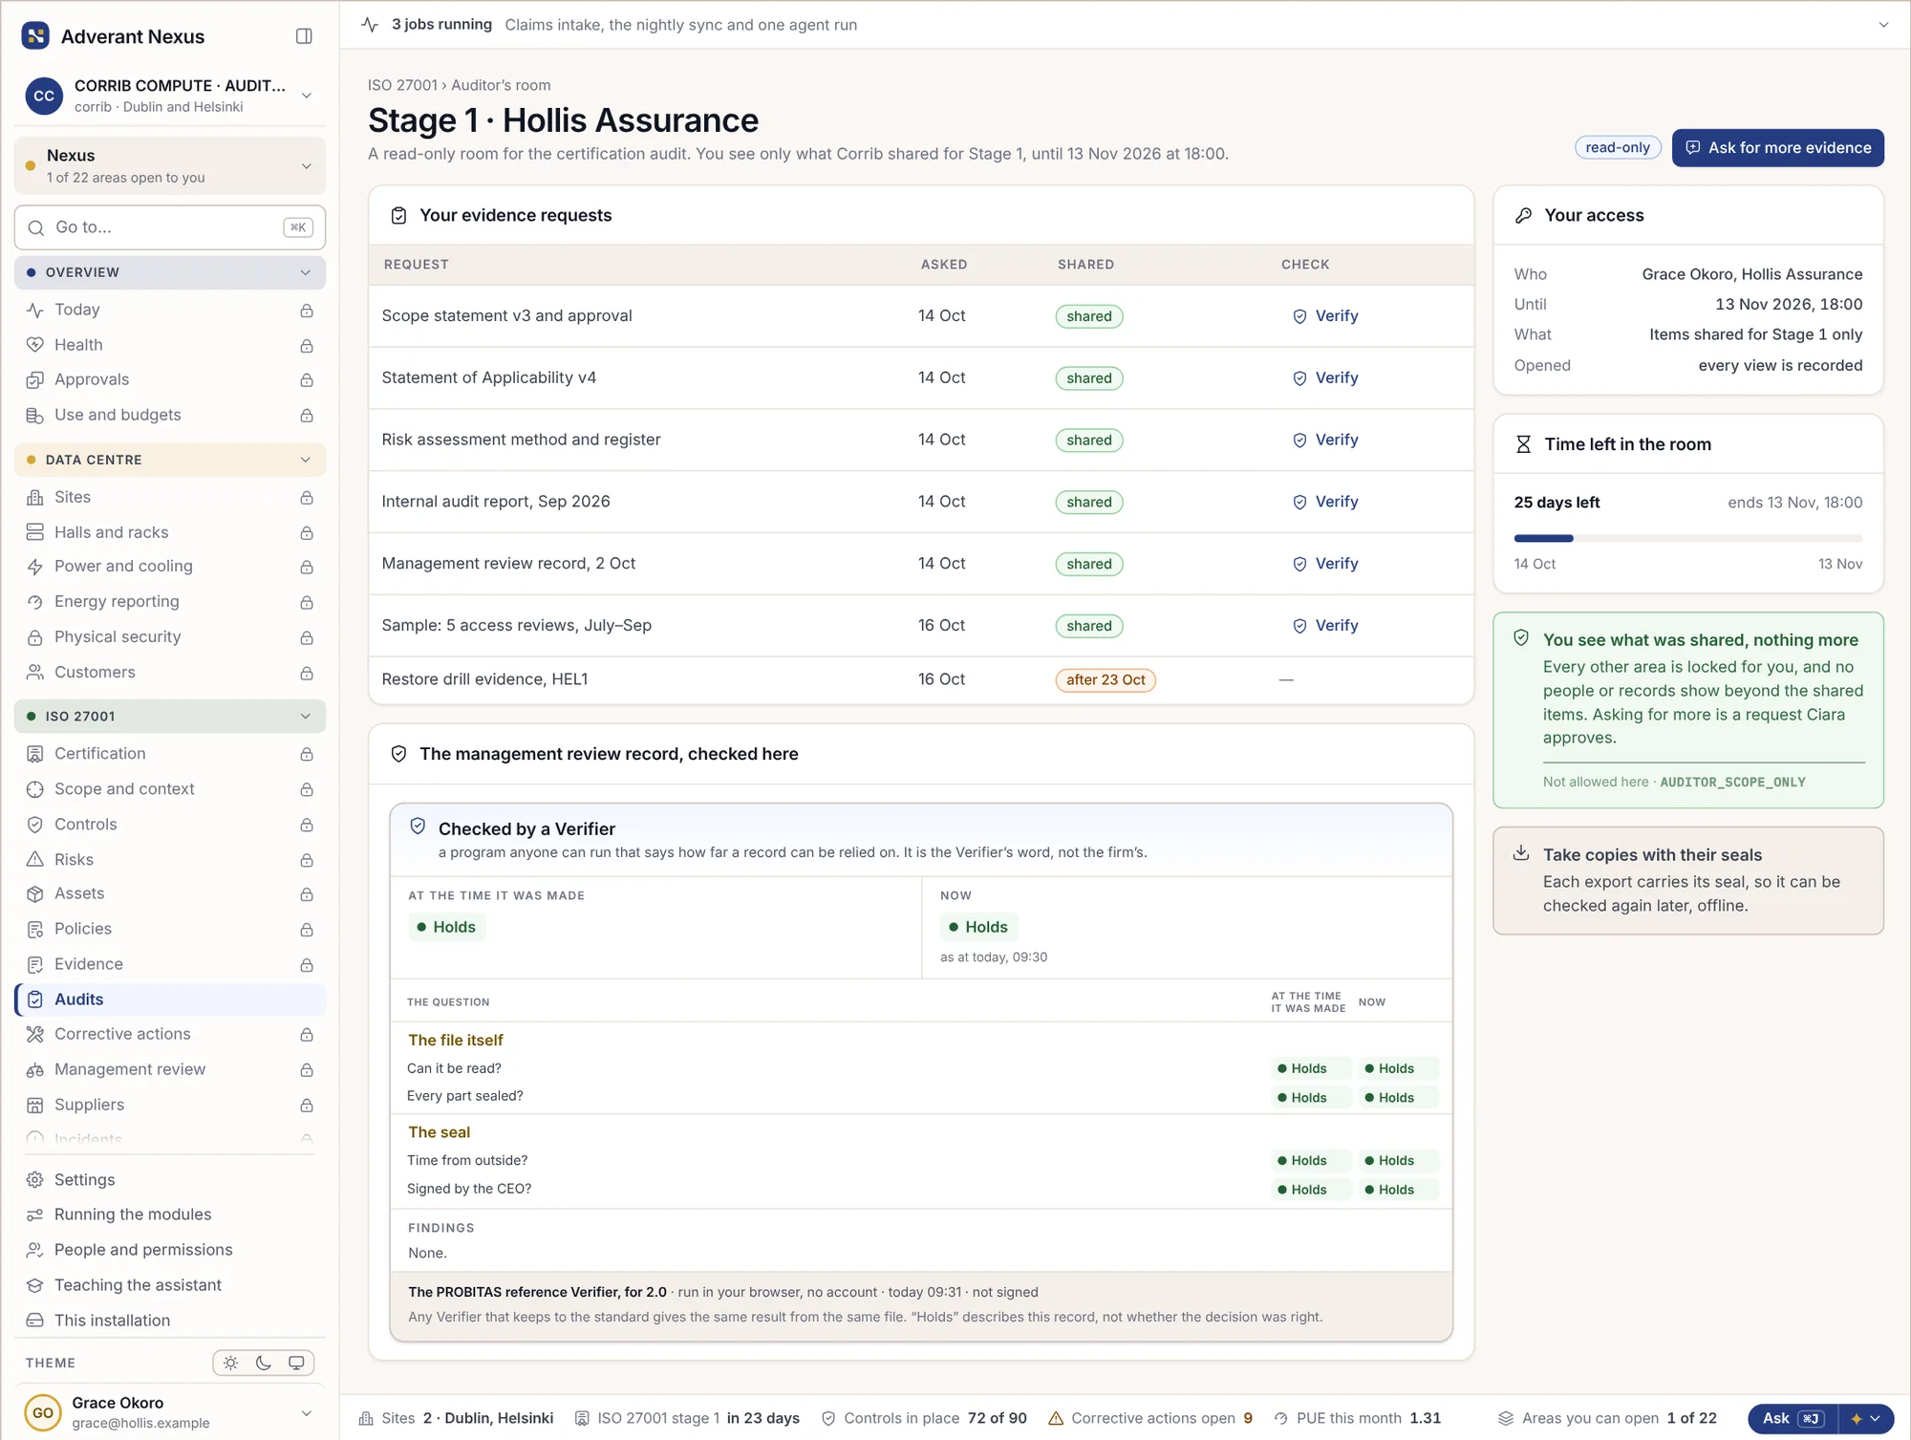Click the Your access key icon
Image resolution: width=1911 pixels, height=1440 pixels.
1523,216
